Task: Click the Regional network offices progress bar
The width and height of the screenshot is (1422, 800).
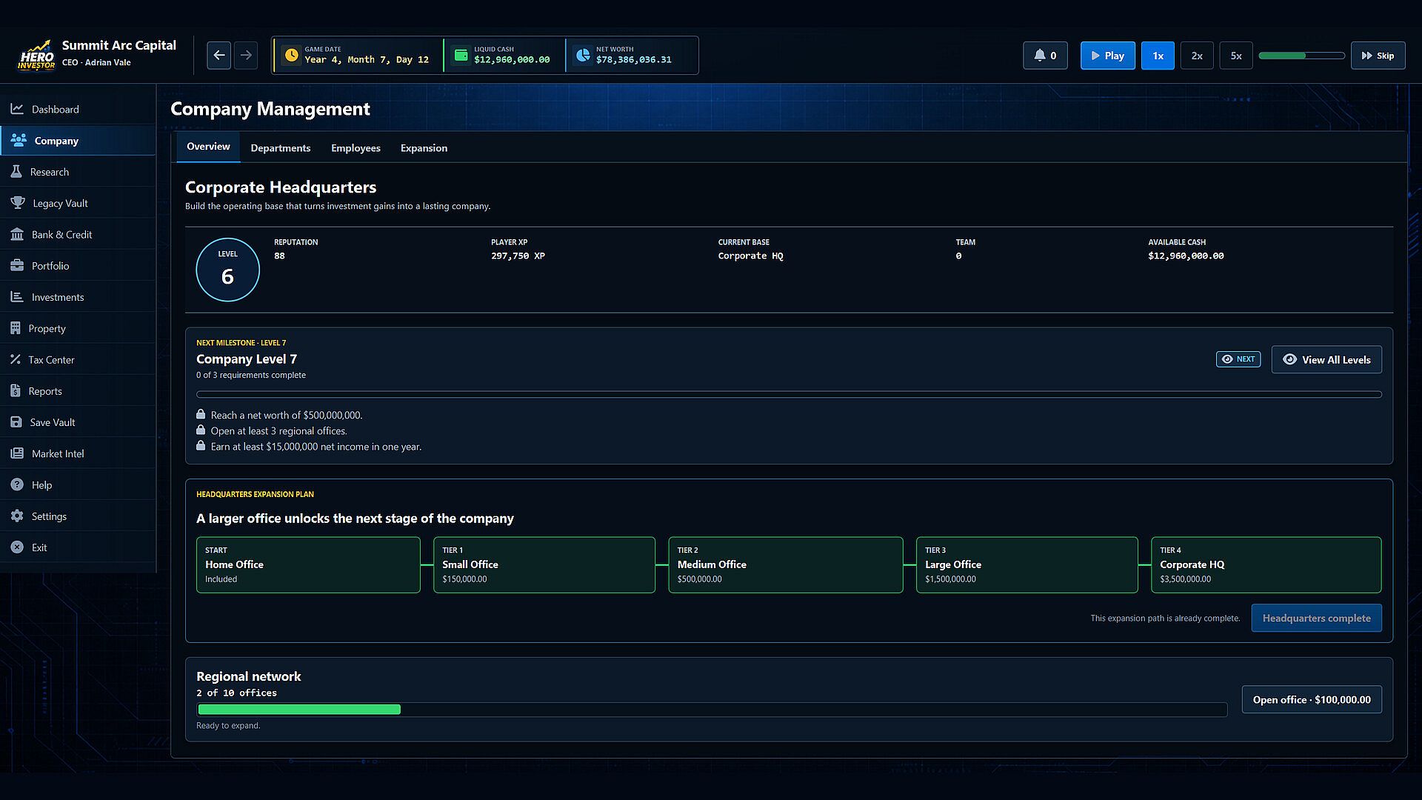Action: coord(711,710)
